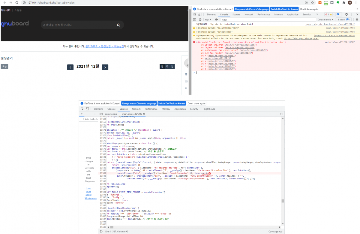Open the Evernote extension icon
The image size is (360, 234).
tap(338, 2)
